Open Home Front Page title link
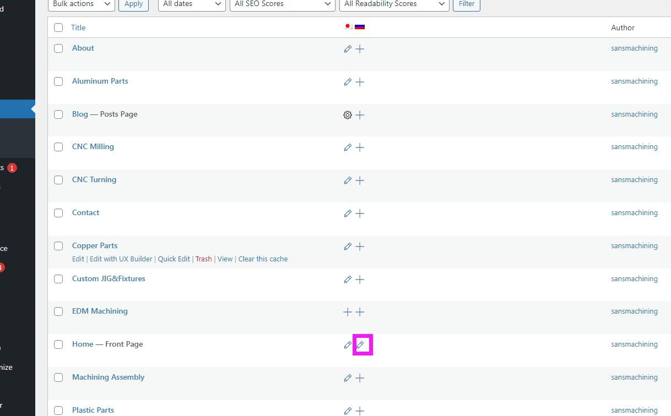 point(83,344)
